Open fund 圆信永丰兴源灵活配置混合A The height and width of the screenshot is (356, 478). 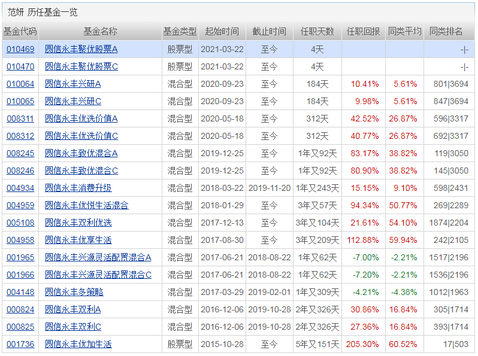coord(98,258)
